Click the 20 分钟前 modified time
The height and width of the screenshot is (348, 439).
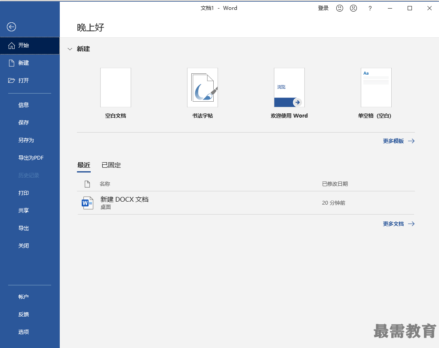click(334, 203)
